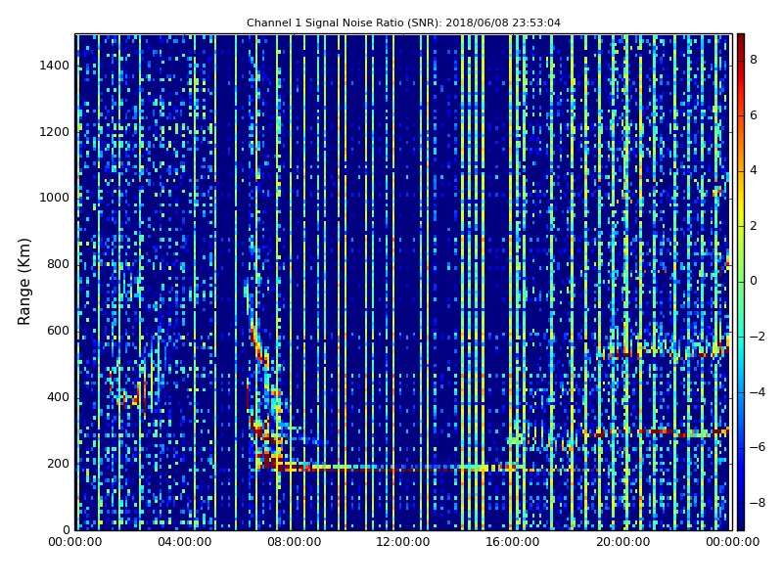
Task: Click the colorbar label 6
Action: tap(754, 115)
